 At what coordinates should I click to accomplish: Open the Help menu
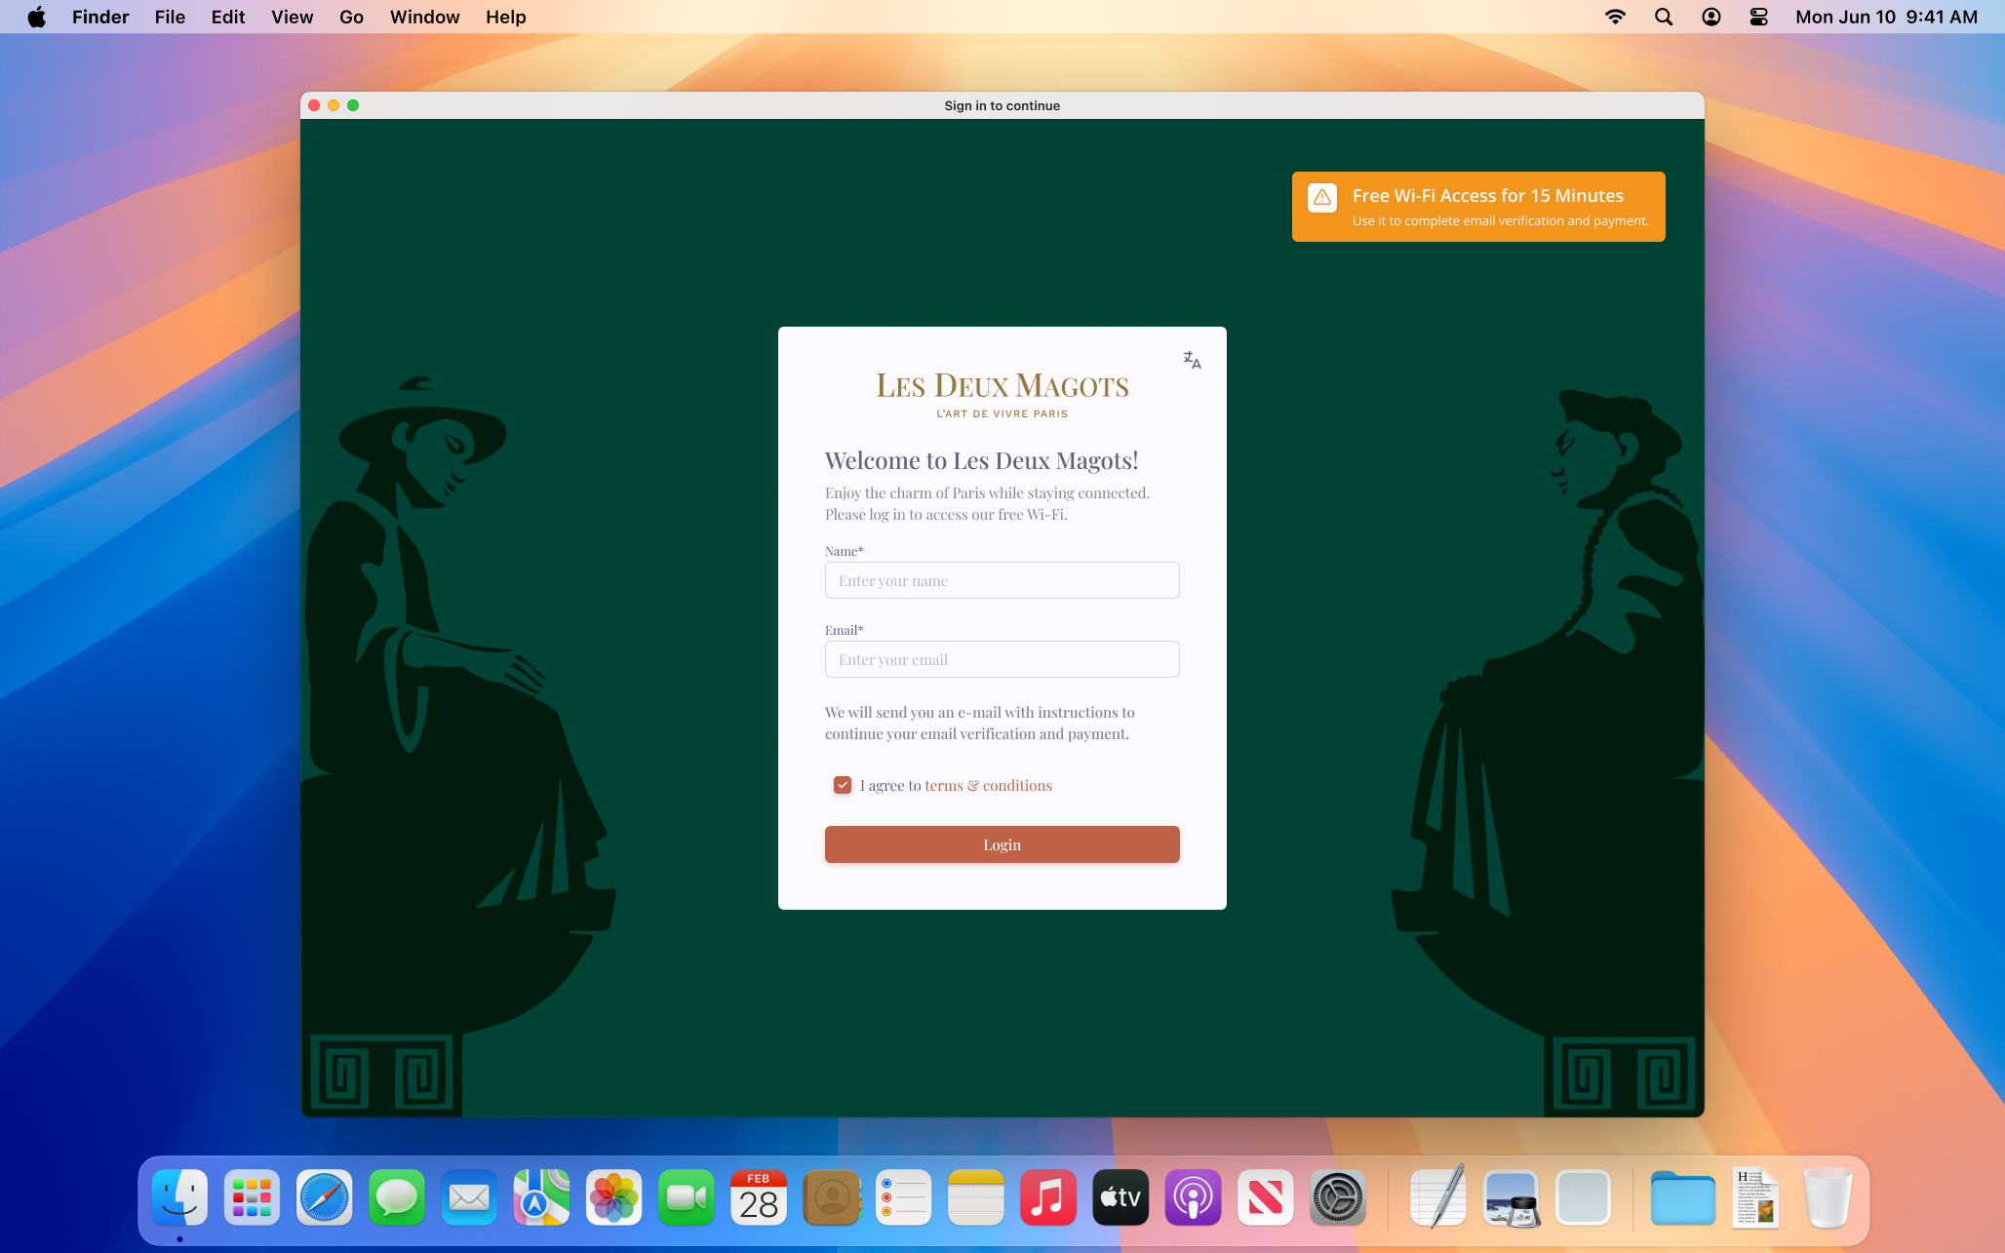506,17
